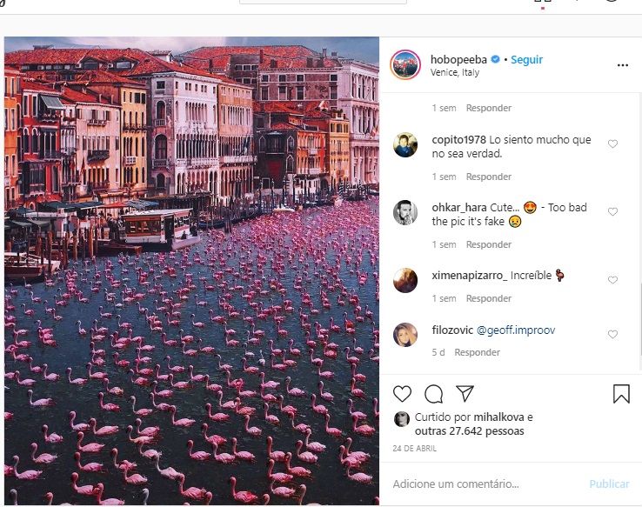The image size is (642, 507).
Task: Open the three-dot more options menu
Action: [x=622, y=65]
